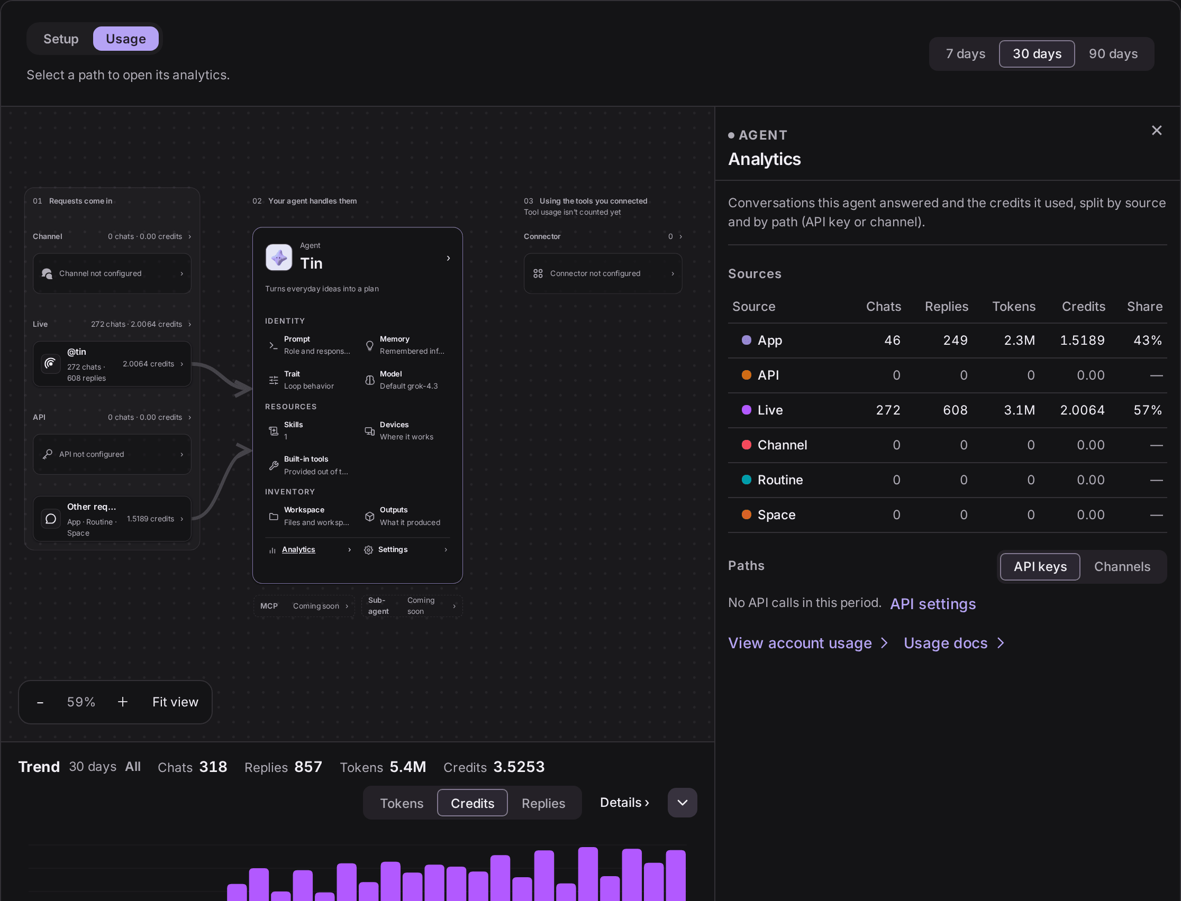Show trend chart by Credits
Screen dimensions: 1181x901
[471, 803]
